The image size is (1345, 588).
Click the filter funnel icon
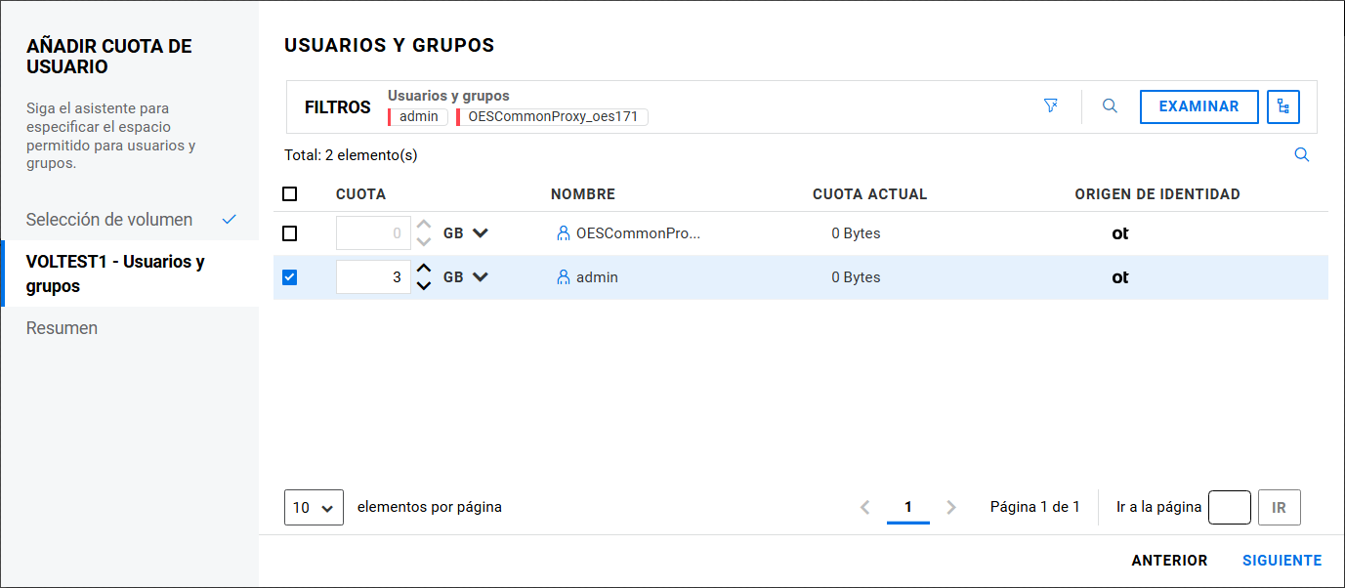[x=1051, y=106]
